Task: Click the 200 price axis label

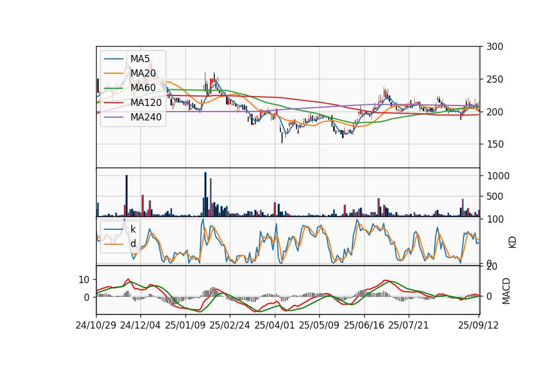Action: click(x=495, y=112)
